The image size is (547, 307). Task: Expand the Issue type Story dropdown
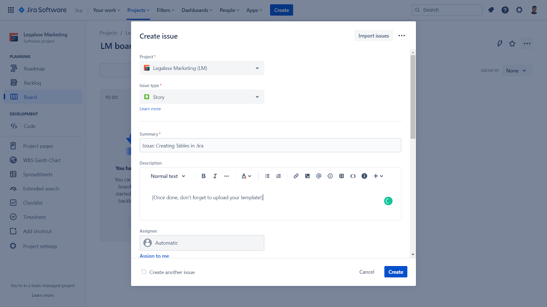coord(202,97)
